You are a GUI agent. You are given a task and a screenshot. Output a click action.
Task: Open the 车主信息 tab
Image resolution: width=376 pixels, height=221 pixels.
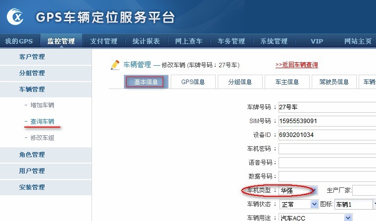click(x=286, y=82)
